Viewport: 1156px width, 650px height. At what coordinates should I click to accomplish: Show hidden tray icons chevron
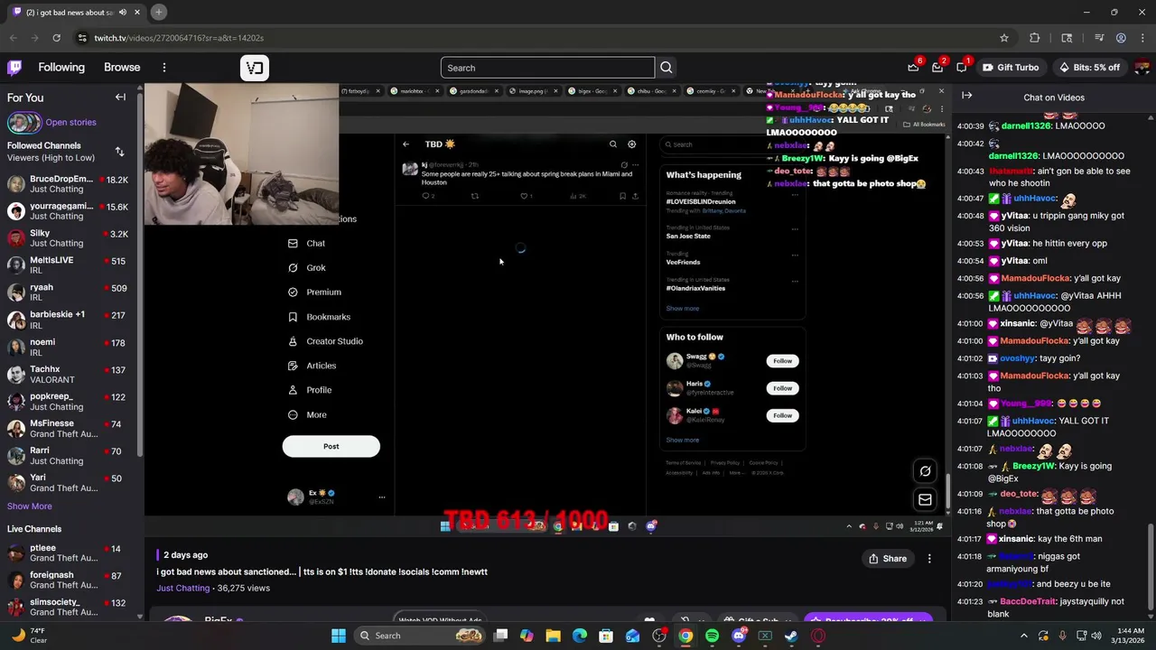(1023, 636)
